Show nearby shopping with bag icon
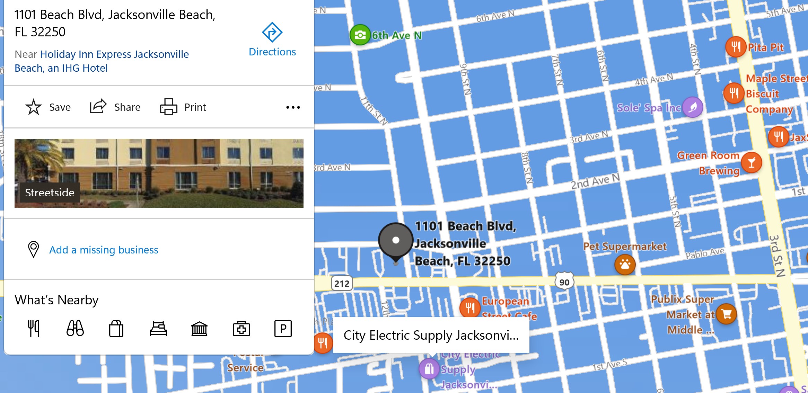Viewport: 808px width, 393px height. [x=116, y=328]
